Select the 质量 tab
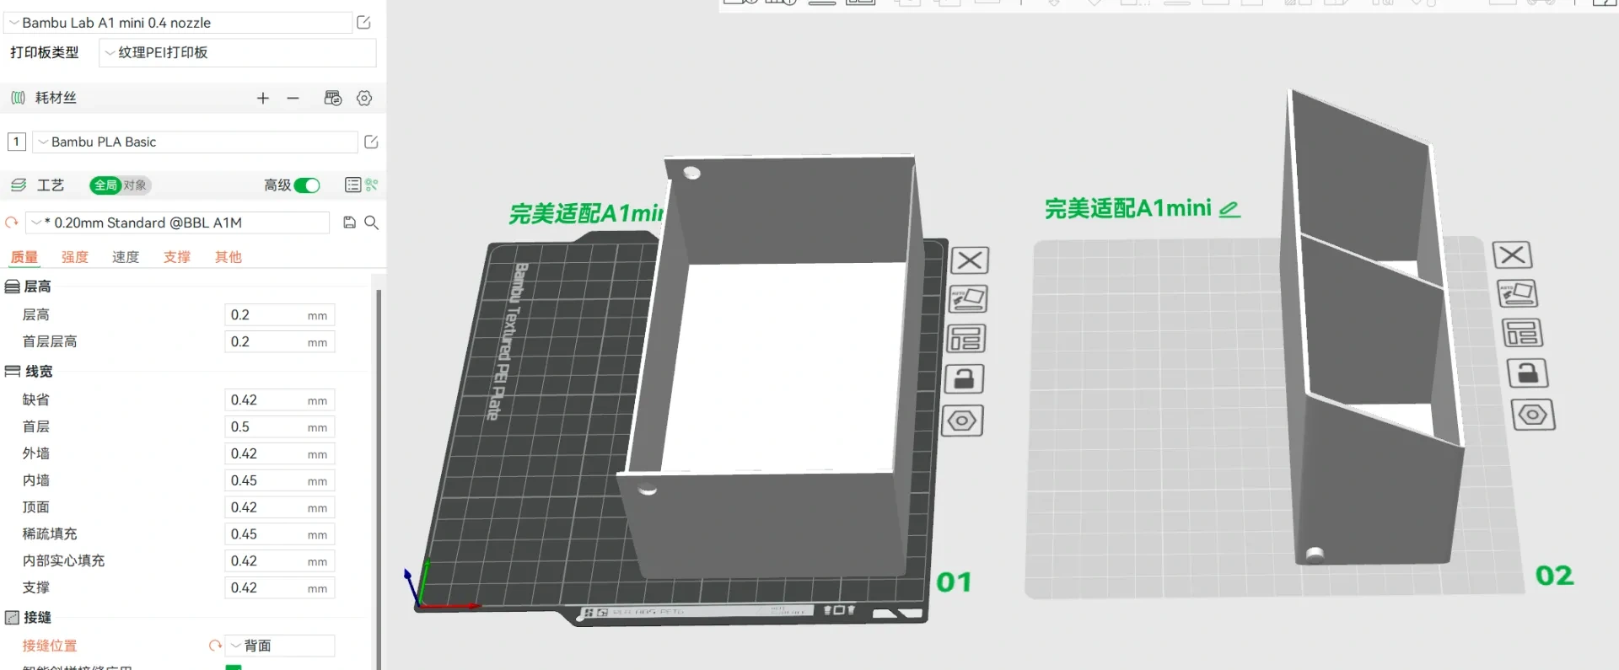1619x670 pixels. pos(24,257)
